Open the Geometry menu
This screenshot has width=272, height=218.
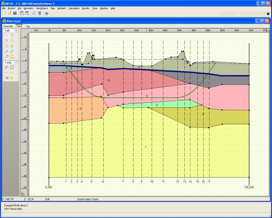28,9
